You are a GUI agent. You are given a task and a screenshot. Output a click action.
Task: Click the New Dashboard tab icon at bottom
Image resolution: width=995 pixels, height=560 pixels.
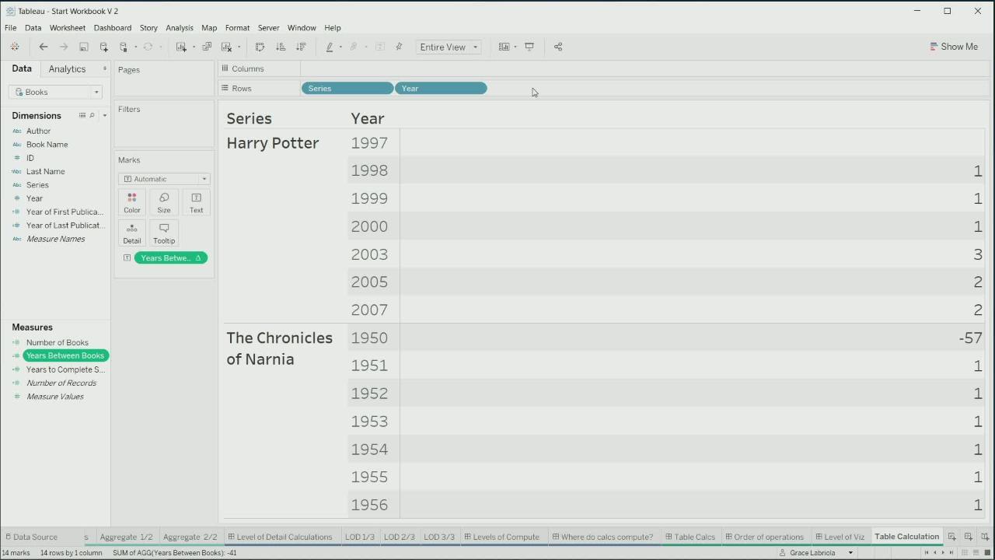click(968, 537)
